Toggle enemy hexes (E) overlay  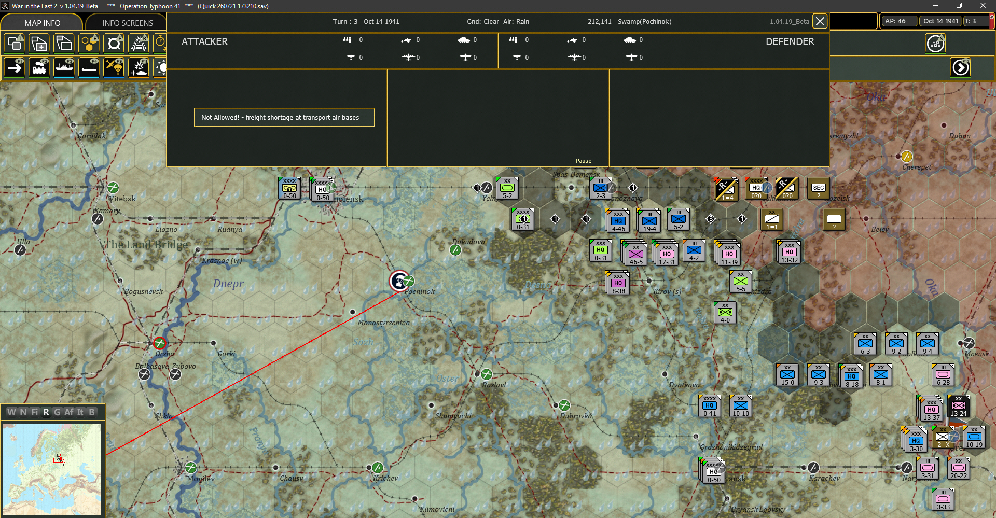pos(89,44)
